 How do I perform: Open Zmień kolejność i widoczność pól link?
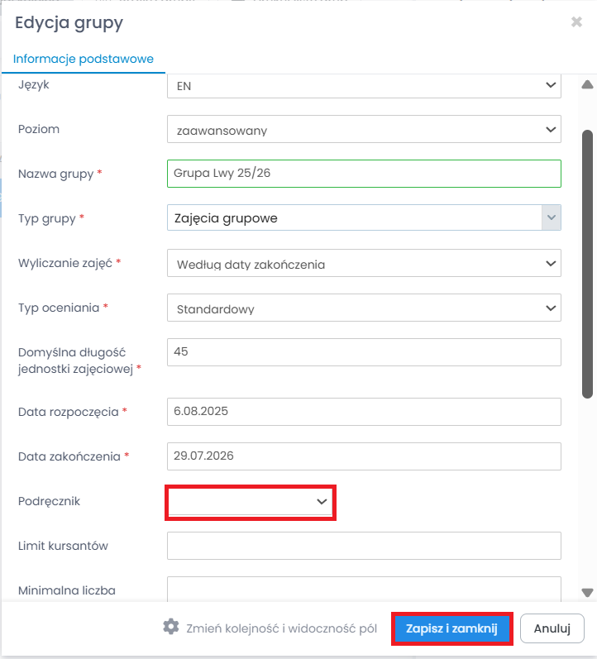(x=281, y=628)
